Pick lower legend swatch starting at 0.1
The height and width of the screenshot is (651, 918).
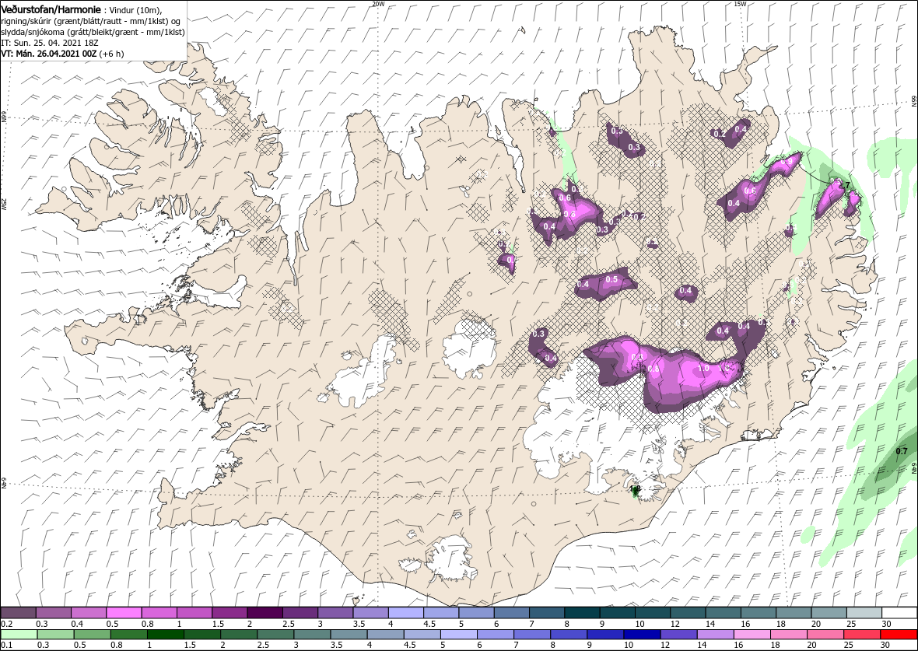(x=19, y=635)
